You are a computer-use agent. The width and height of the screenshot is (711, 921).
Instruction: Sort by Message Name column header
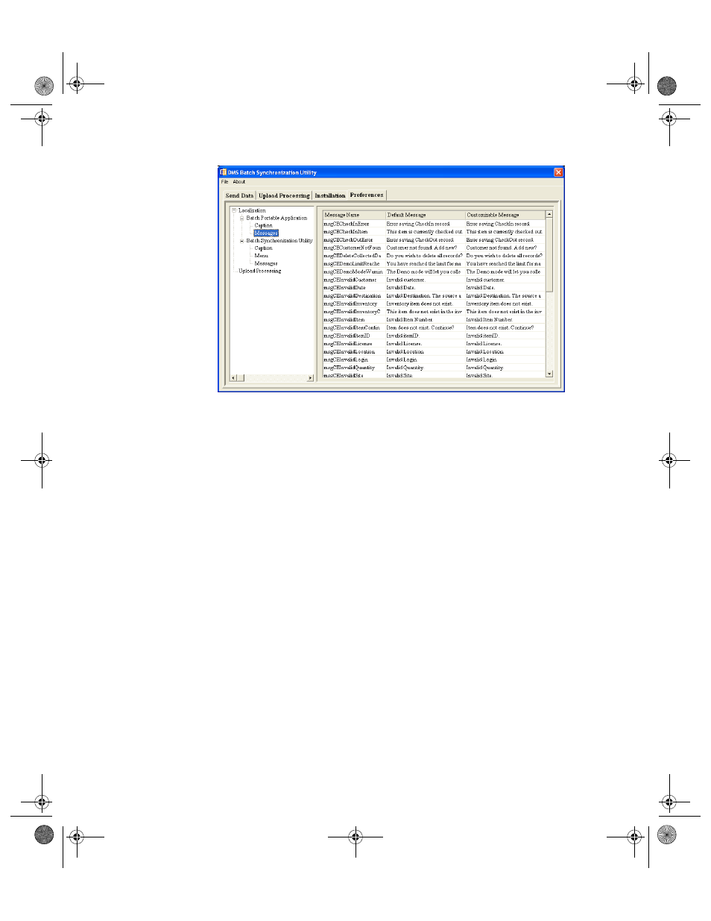tap(353, 215)
